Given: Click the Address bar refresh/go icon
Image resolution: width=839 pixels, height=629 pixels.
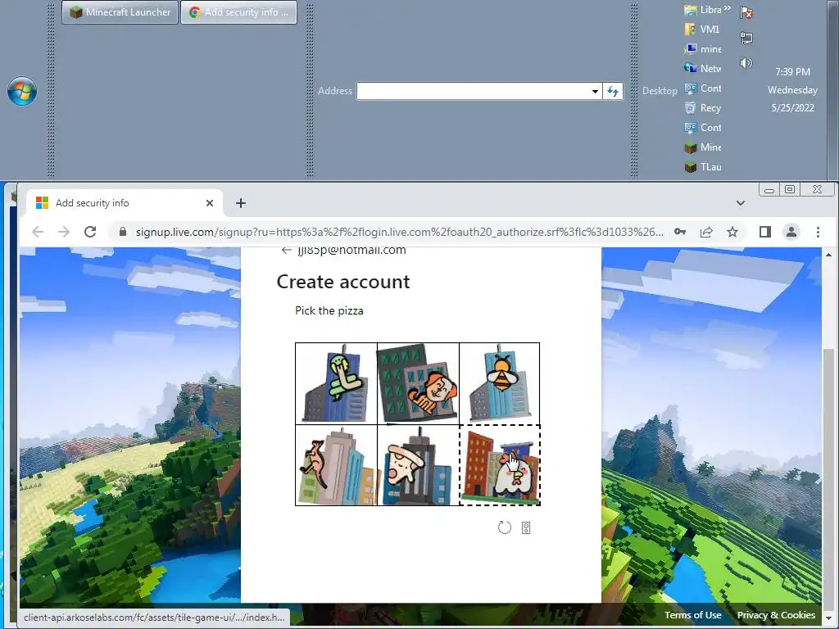Looking at the screenshot, I should point(613,91).
